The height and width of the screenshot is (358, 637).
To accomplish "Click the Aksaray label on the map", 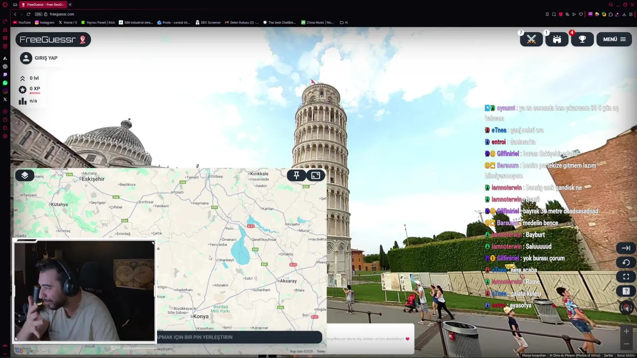I will 288,281.
